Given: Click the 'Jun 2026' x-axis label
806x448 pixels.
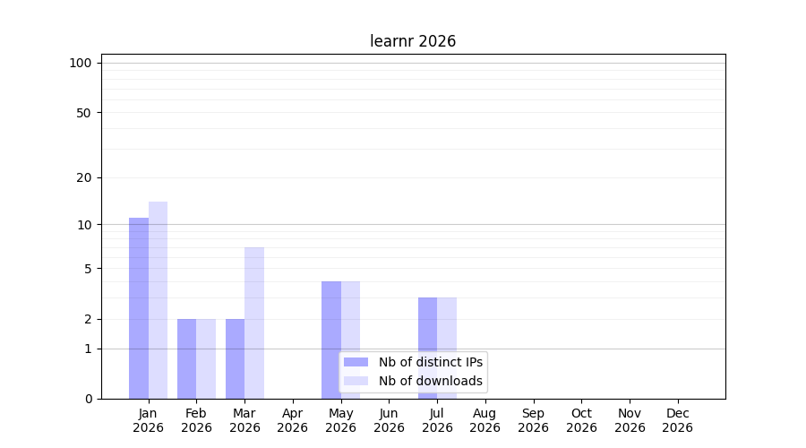Looking at the screenshot, I should tap(390, 421).
